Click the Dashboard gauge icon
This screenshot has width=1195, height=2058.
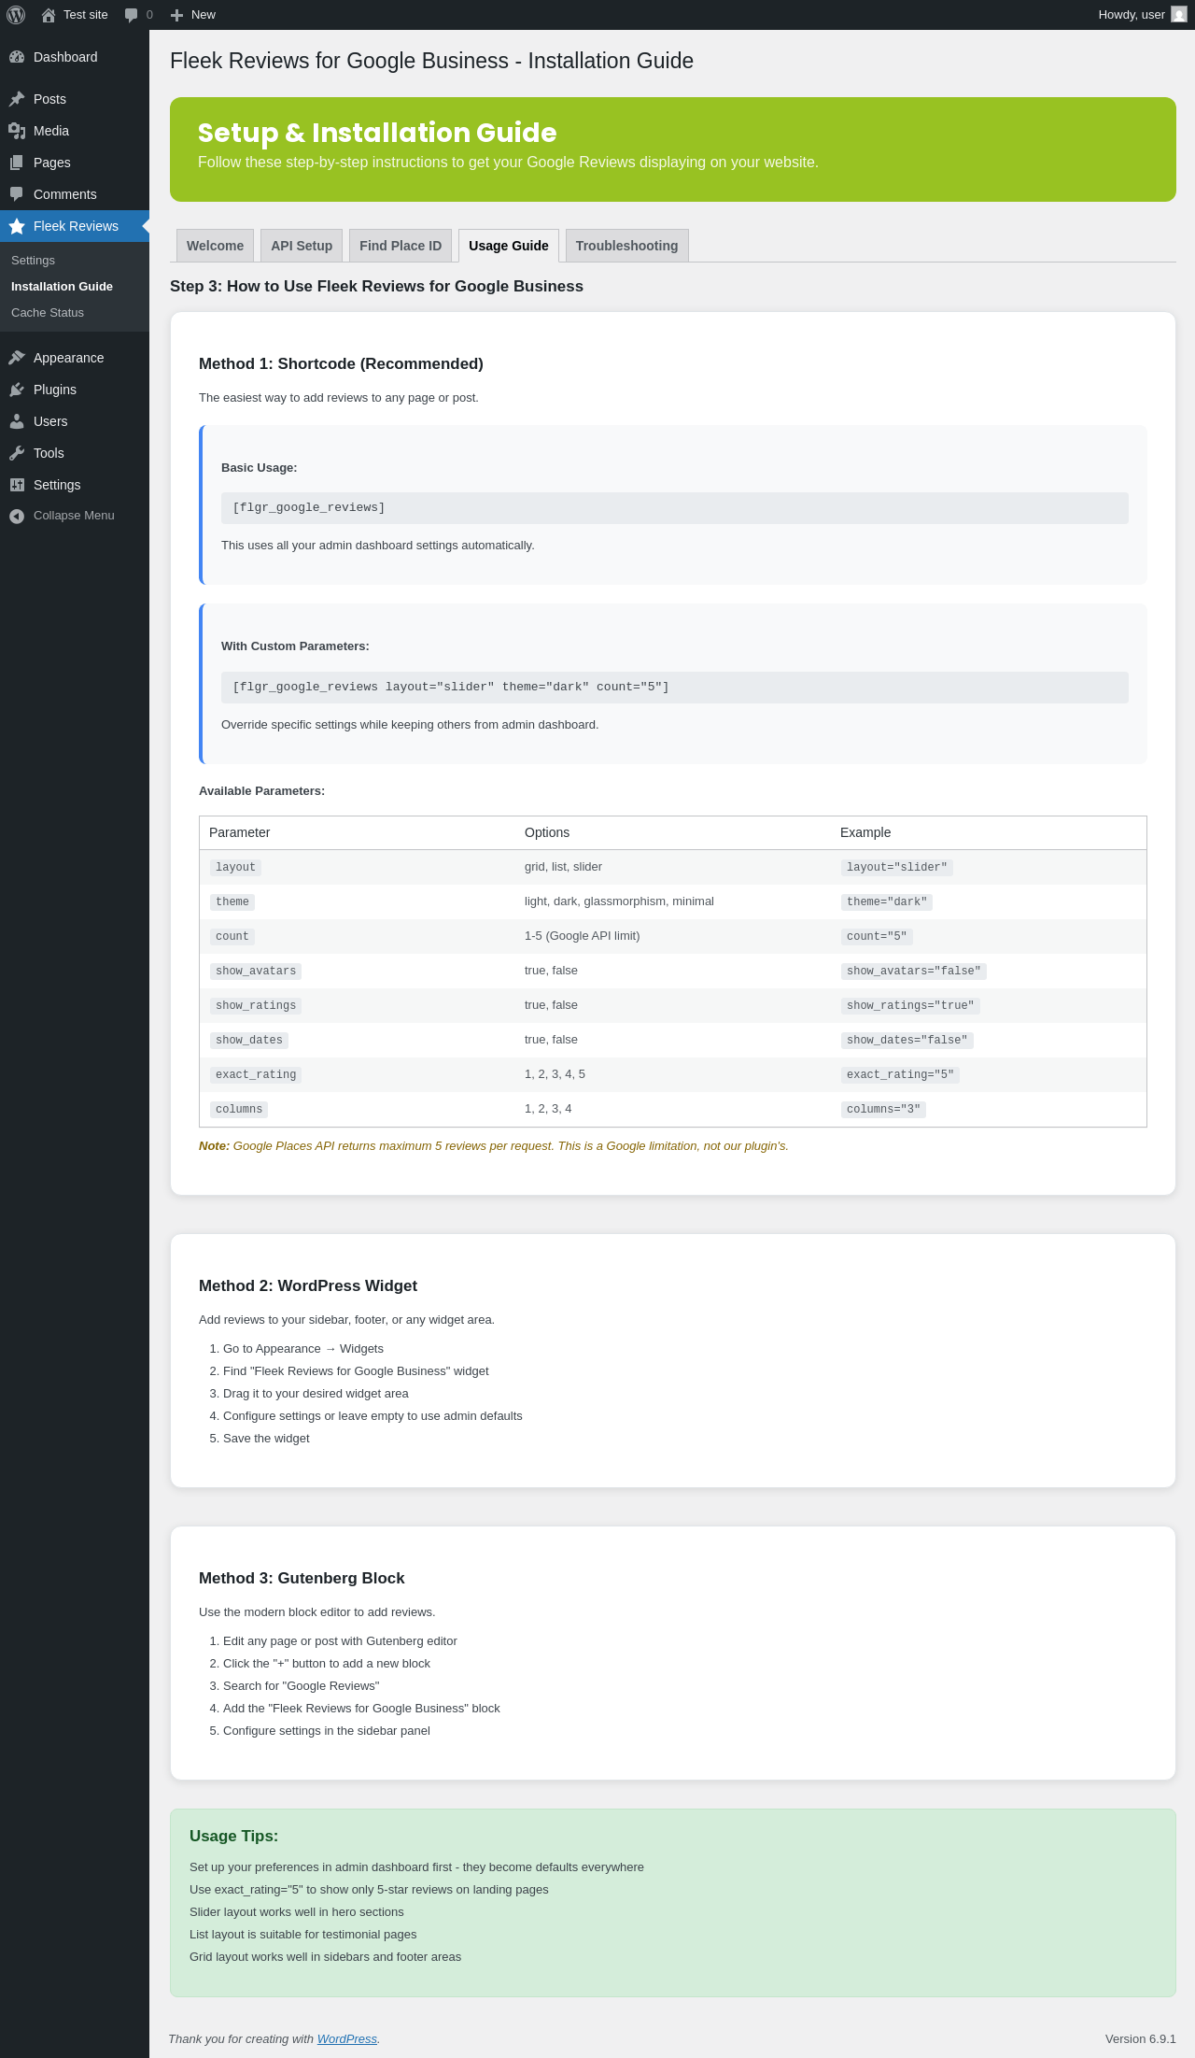pos(17,57)
